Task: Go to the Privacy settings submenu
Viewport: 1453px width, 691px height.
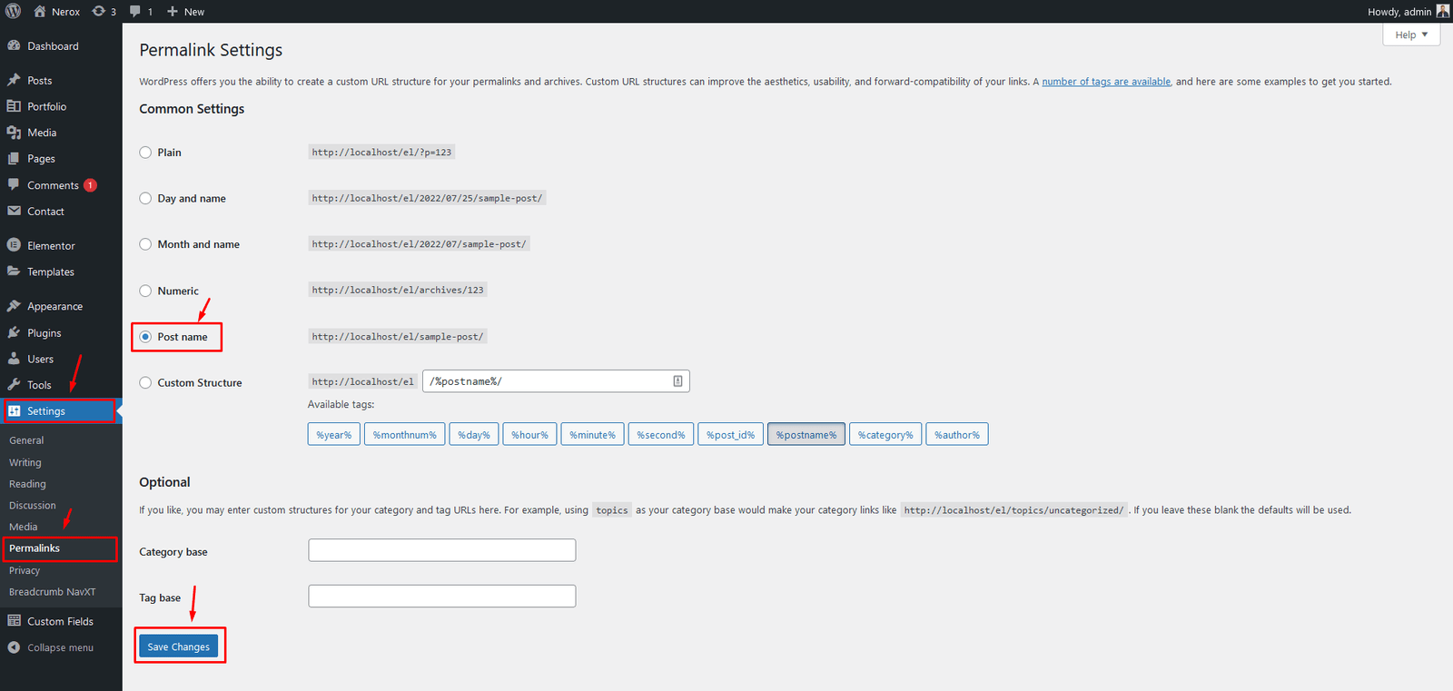Action: pos(25,570)
